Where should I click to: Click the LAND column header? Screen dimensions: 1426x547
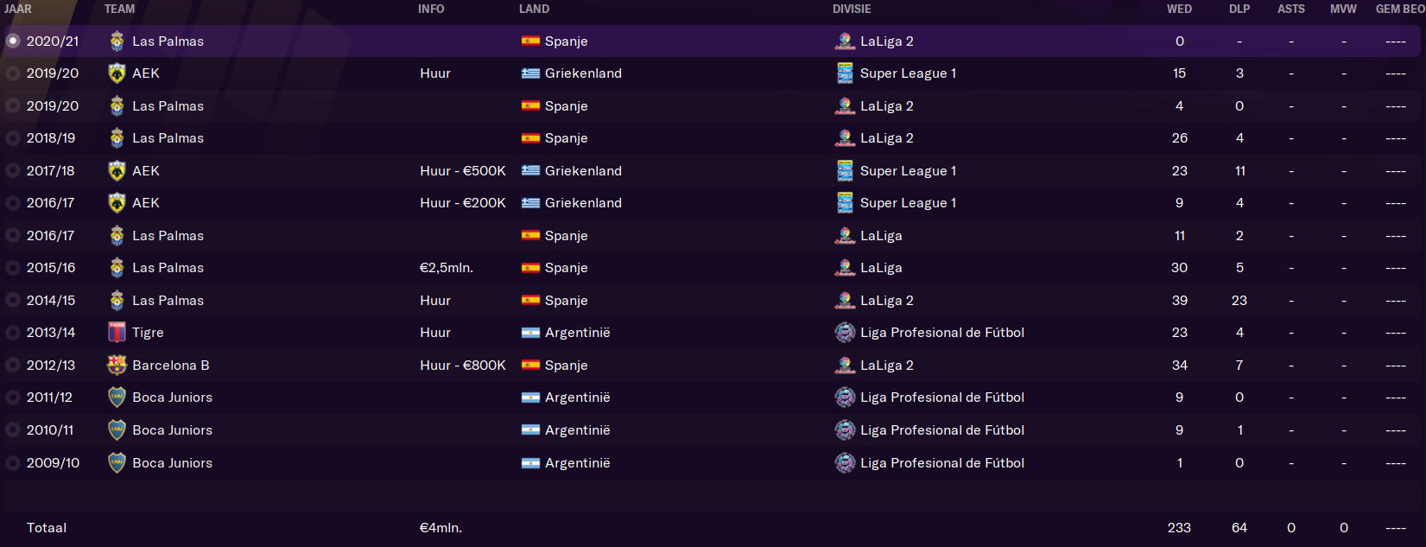(534, 9)
